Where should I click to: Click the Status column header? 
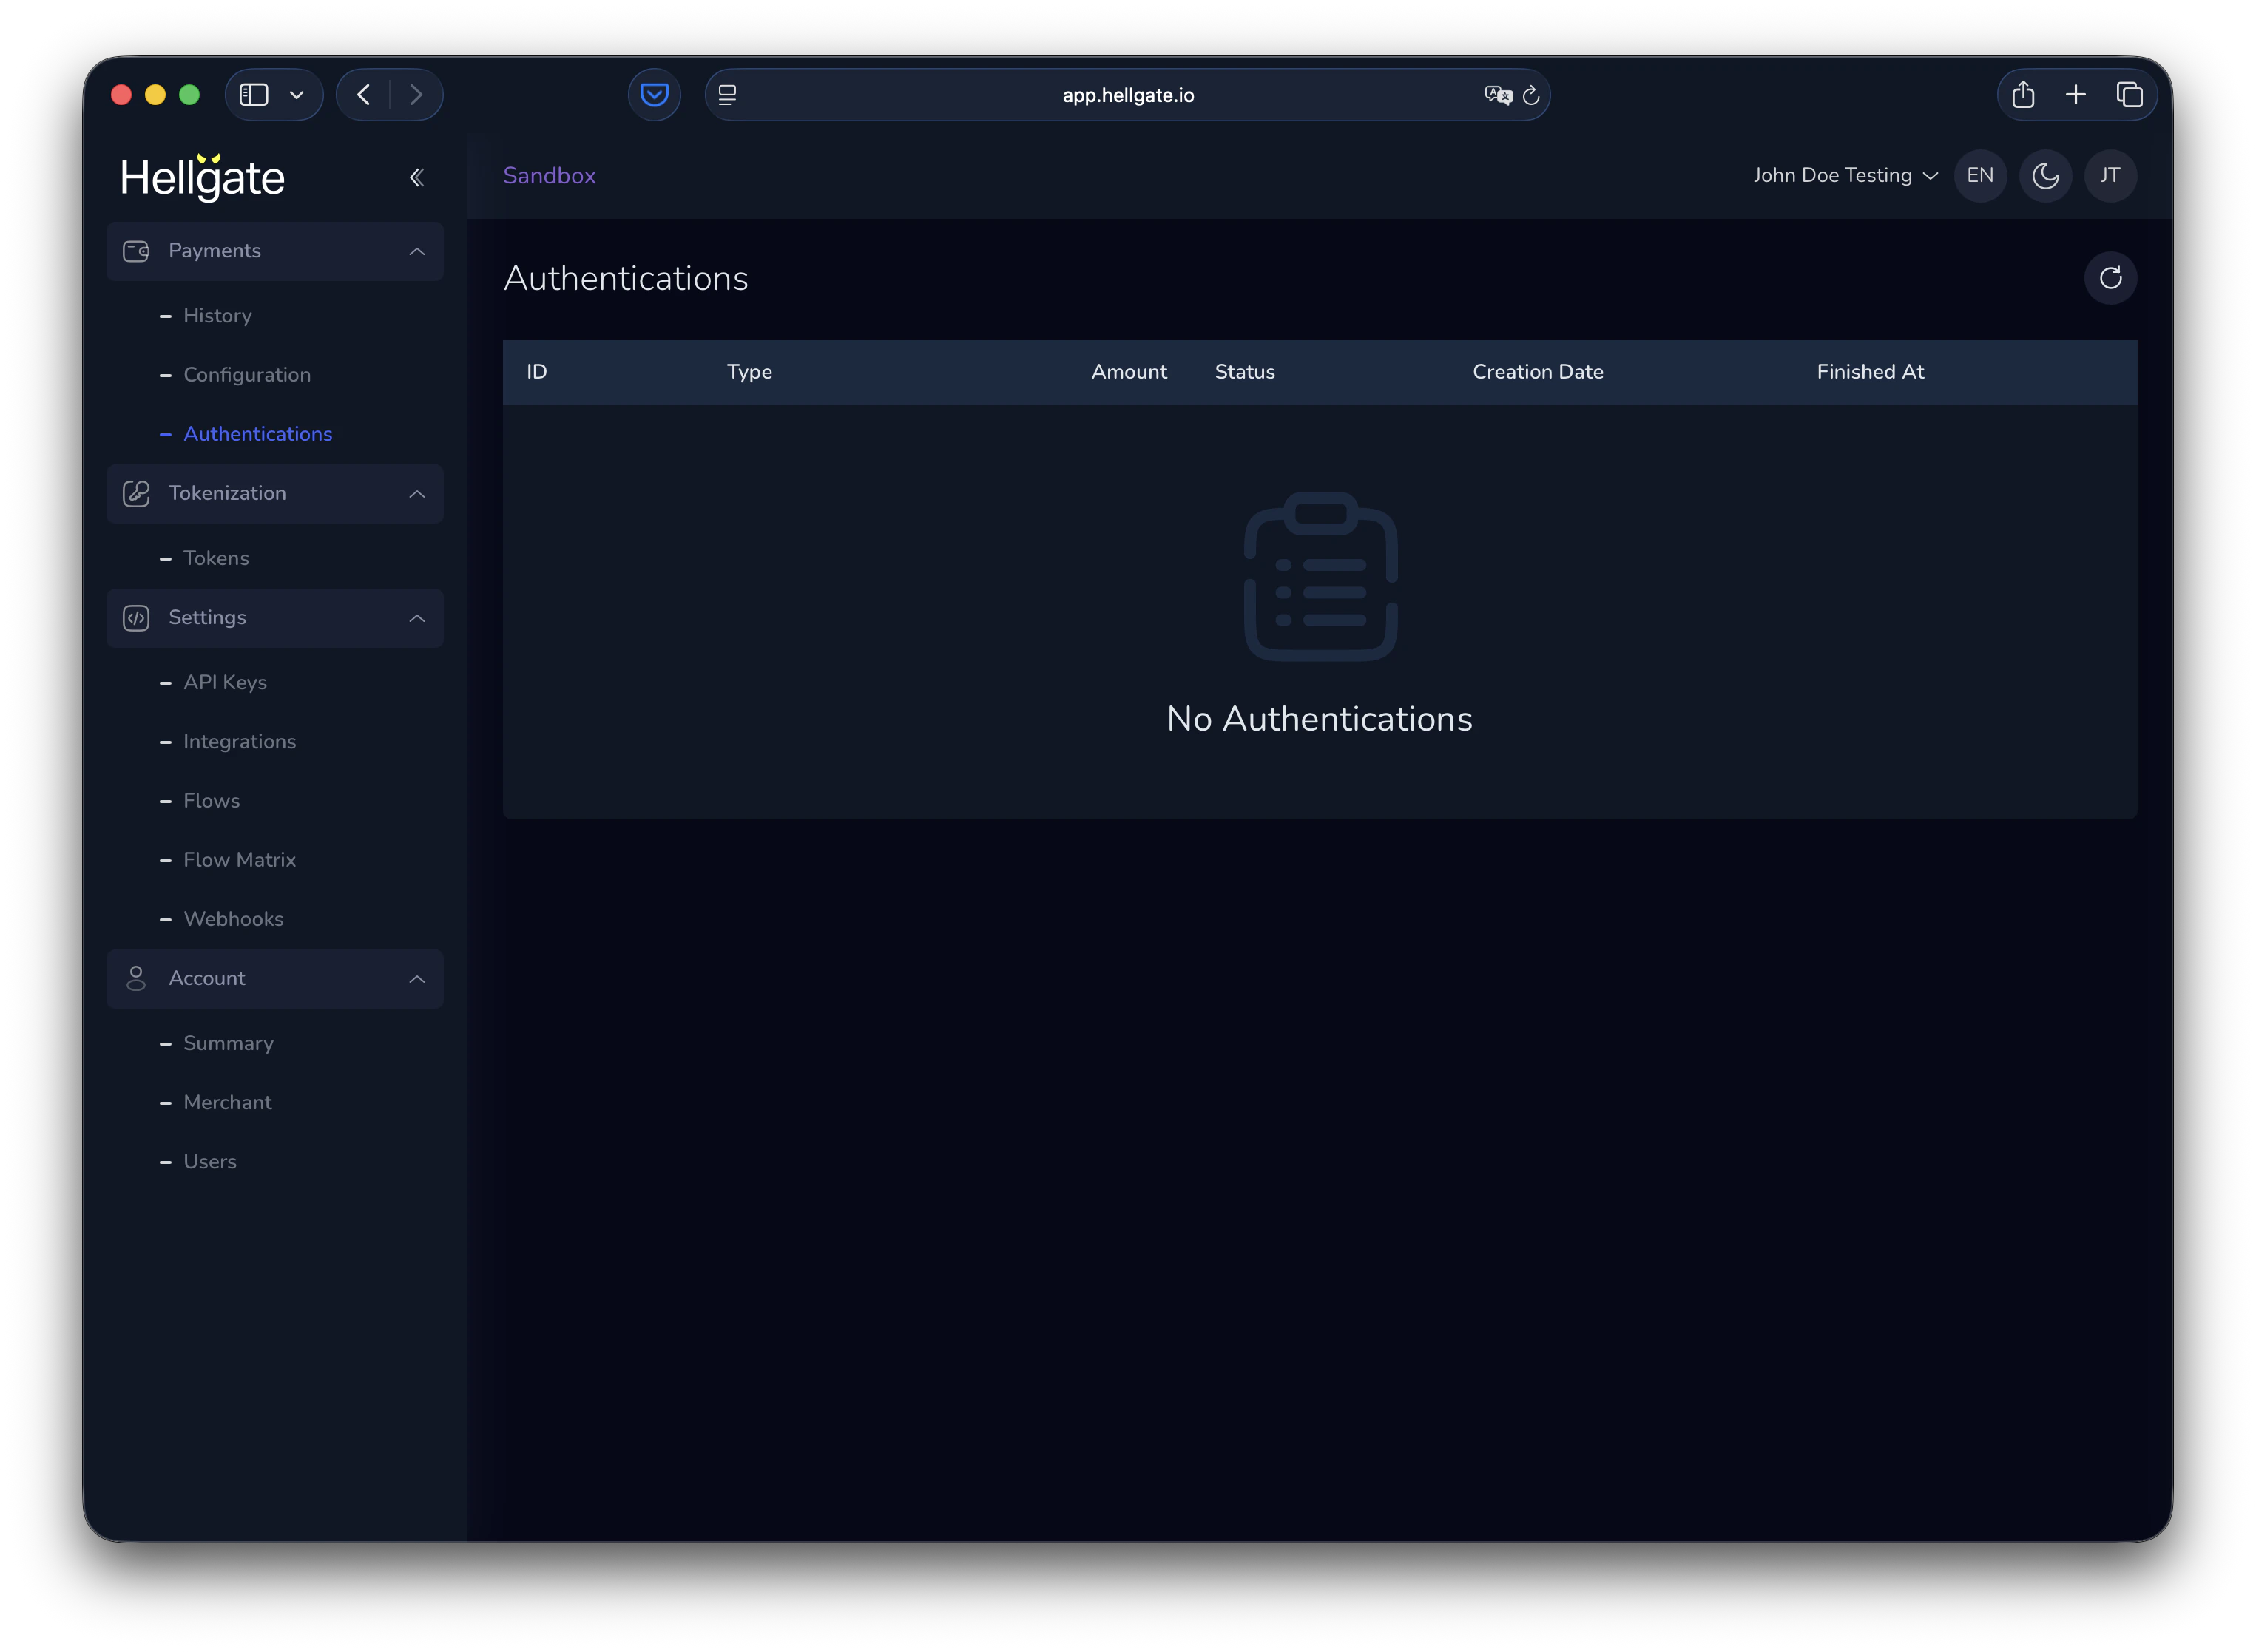[1244, 372]
